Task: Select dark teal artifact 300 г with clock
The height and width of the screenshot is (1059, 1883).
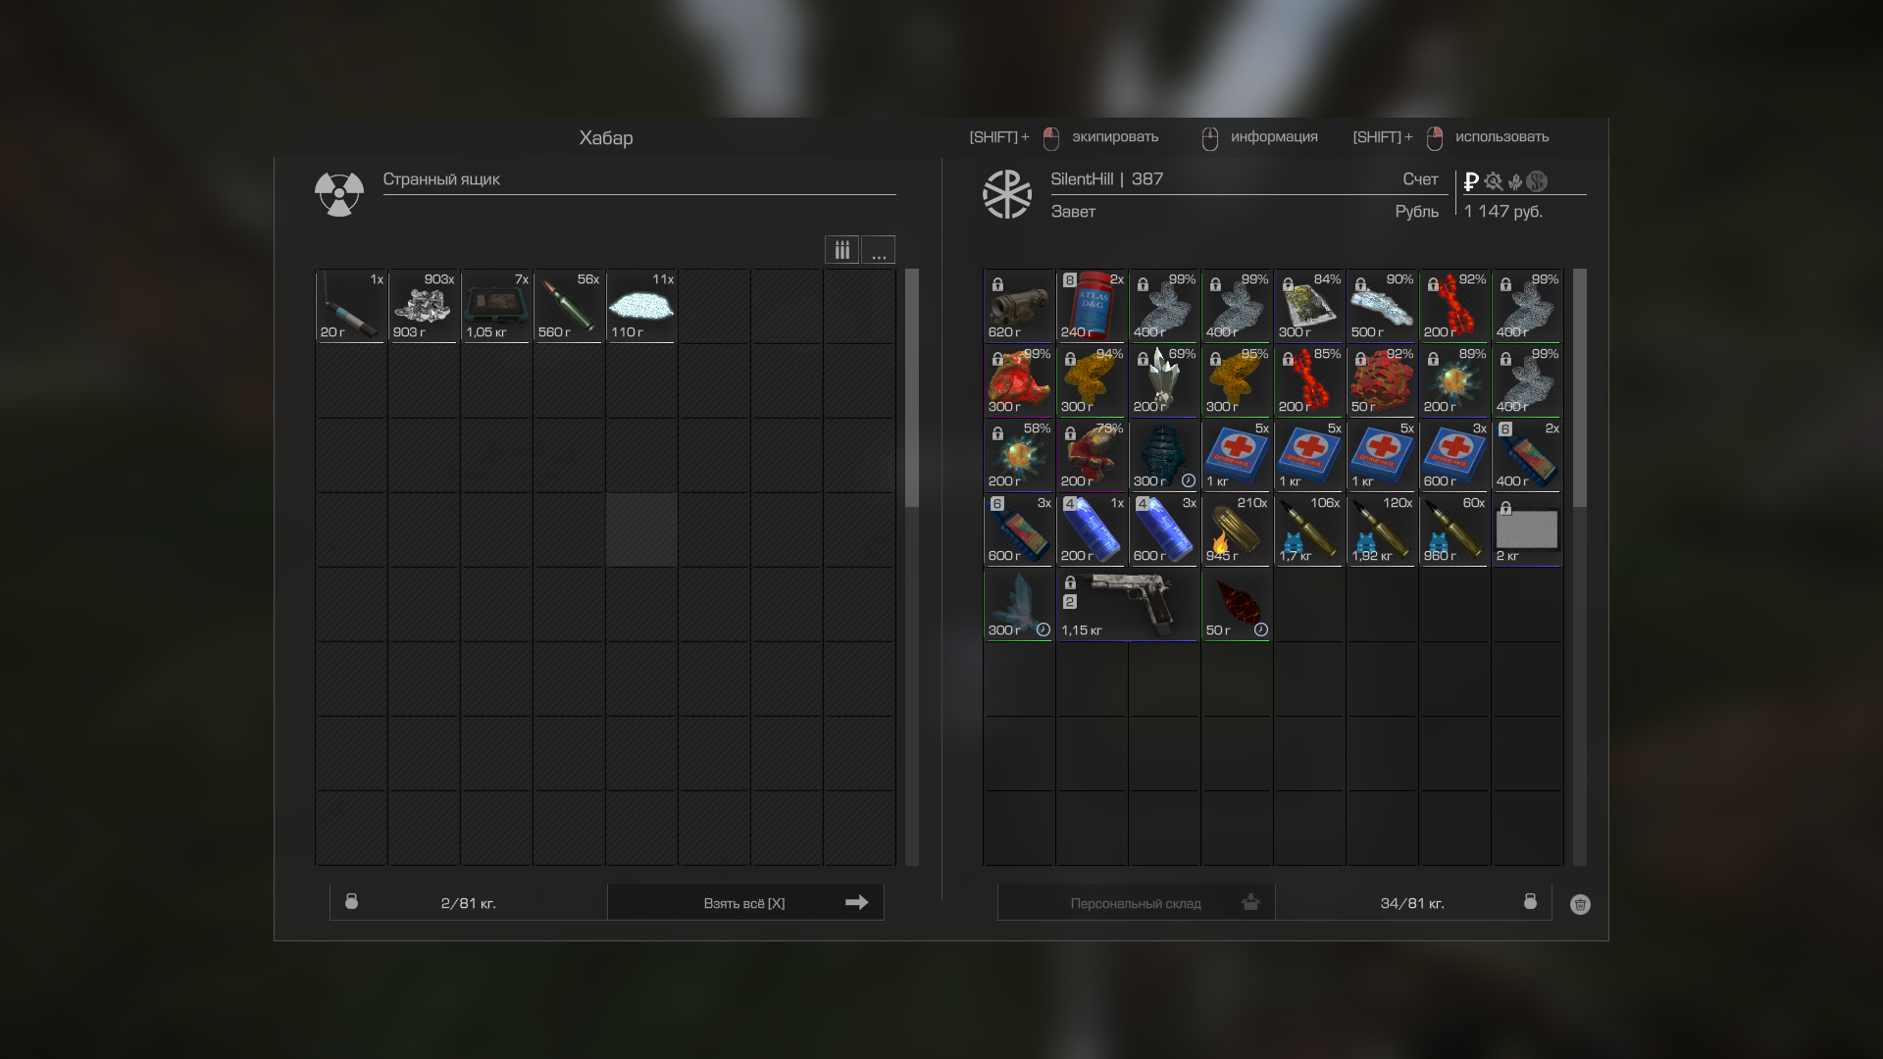Action: coord(1164,455)
